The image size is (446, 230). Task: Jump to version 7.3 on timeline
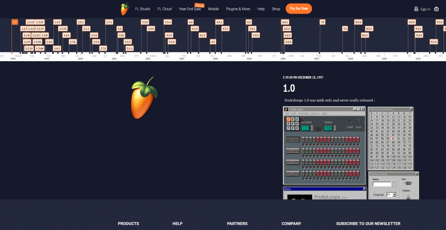click(x=345, y=29)
